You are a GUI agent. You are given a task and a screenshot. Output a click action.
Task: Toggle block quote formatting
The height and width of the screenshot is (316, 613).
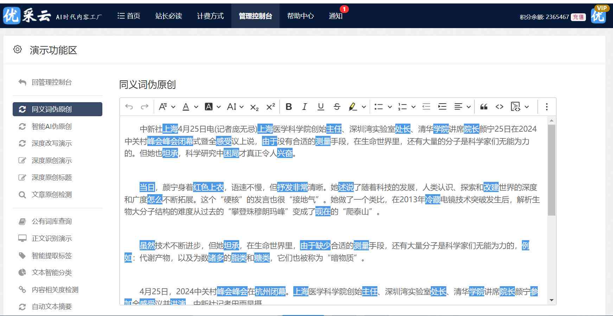[484, 107]
